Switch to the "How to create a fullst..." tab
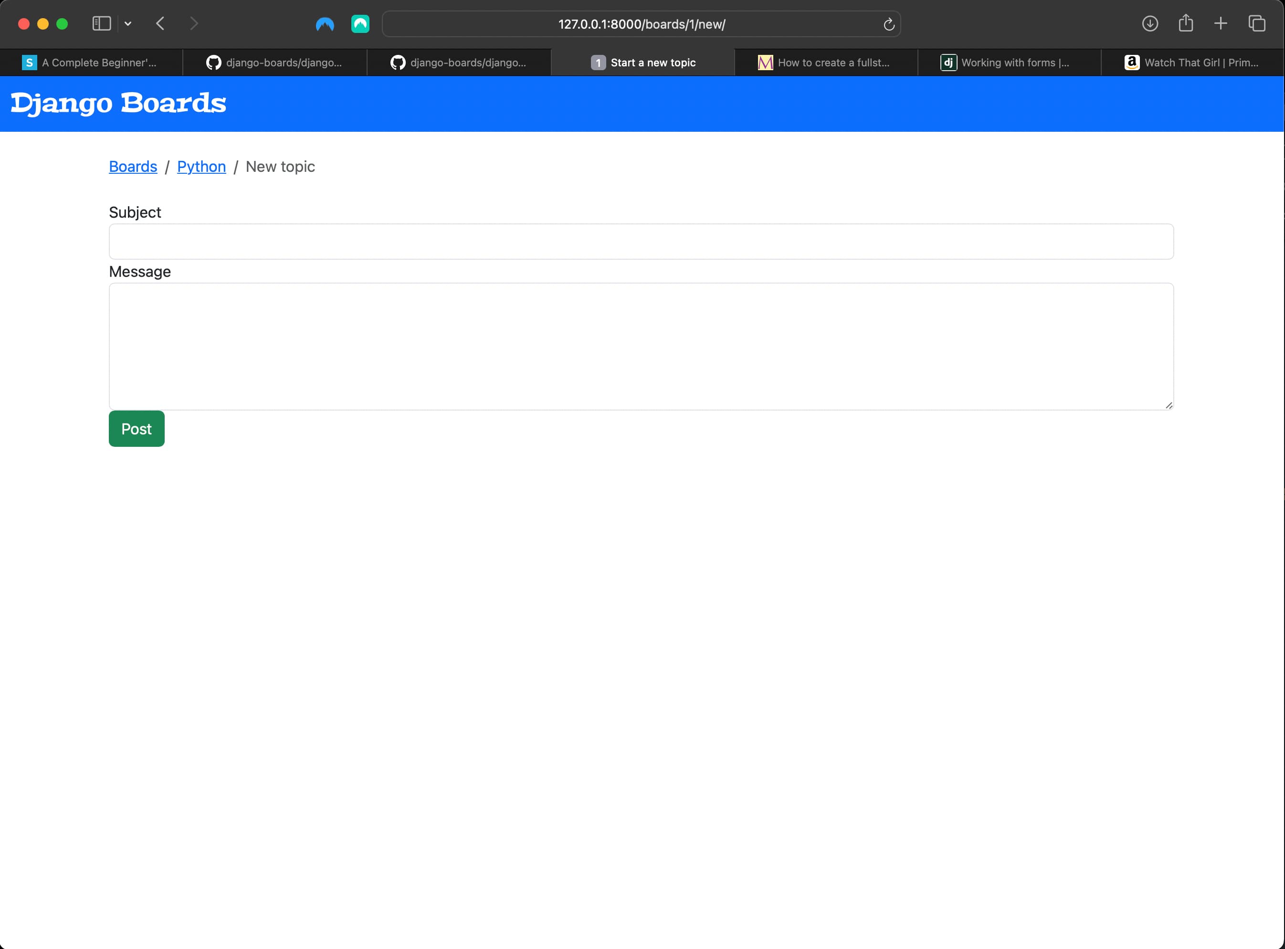 (826, 63)
